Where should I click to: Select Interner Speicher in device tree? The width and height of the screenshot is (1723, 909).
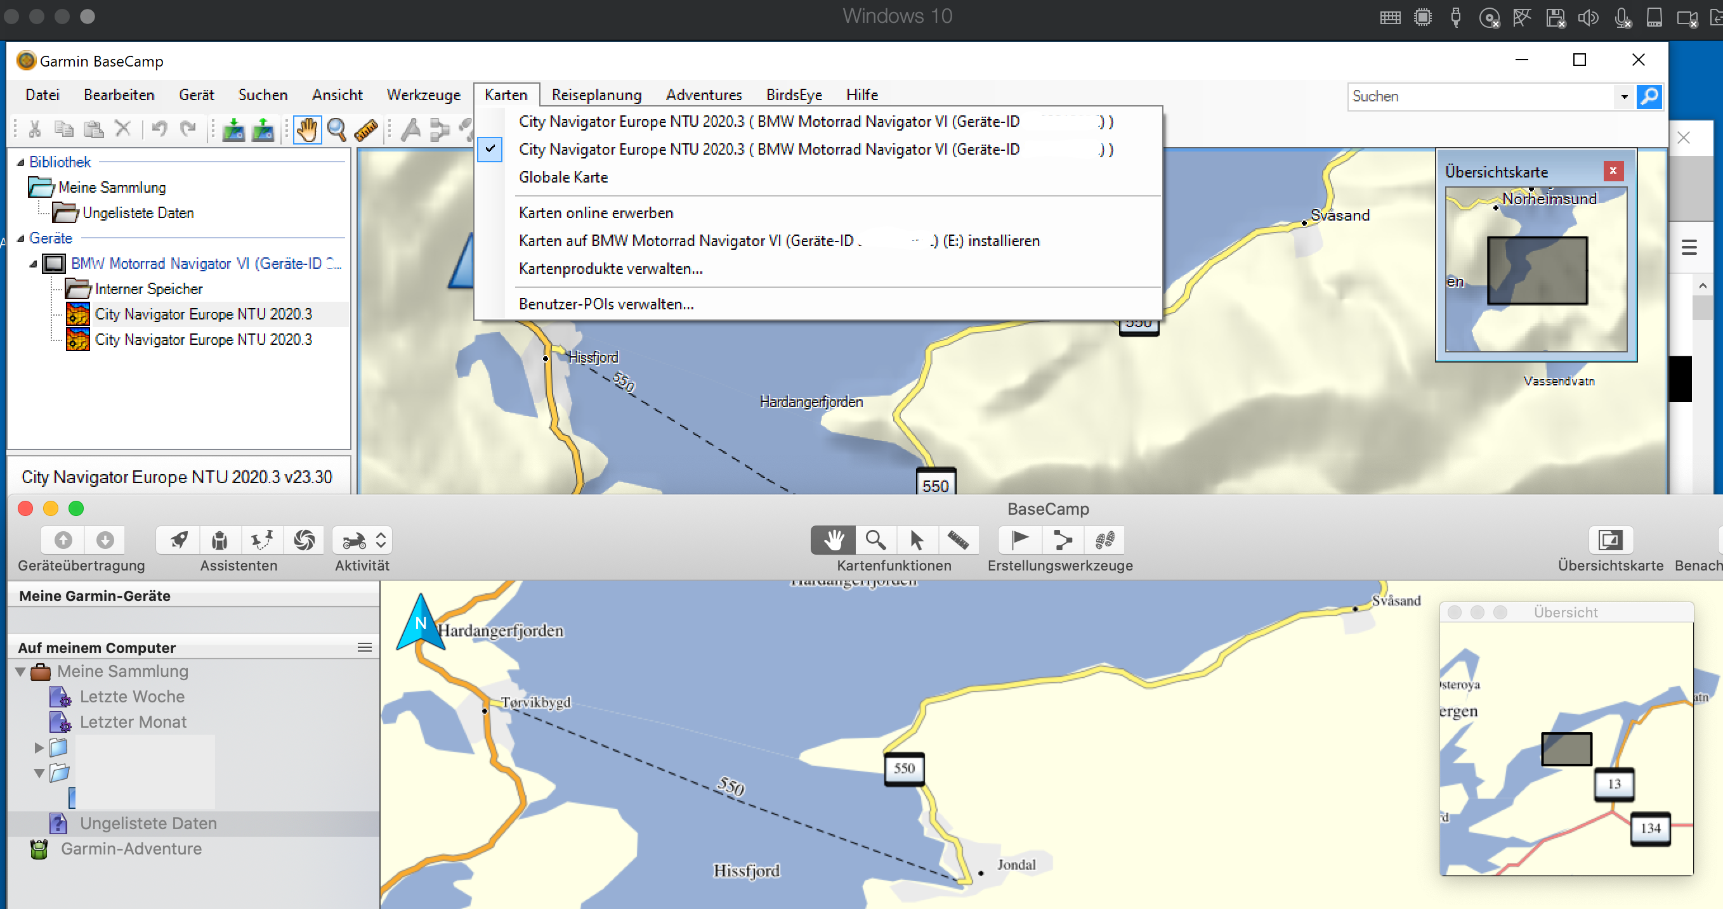coord(148,289)
